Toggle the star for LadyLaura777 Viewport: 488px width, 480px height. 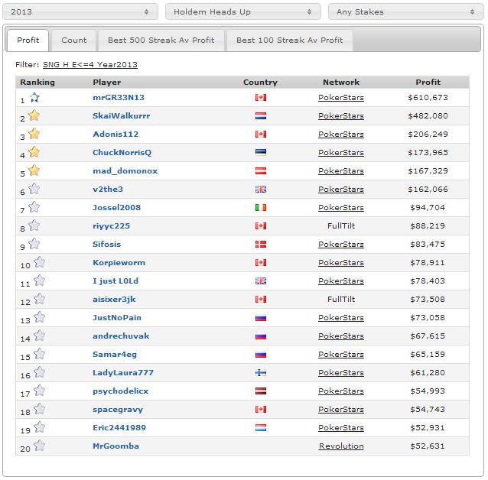tap(40, 372)
